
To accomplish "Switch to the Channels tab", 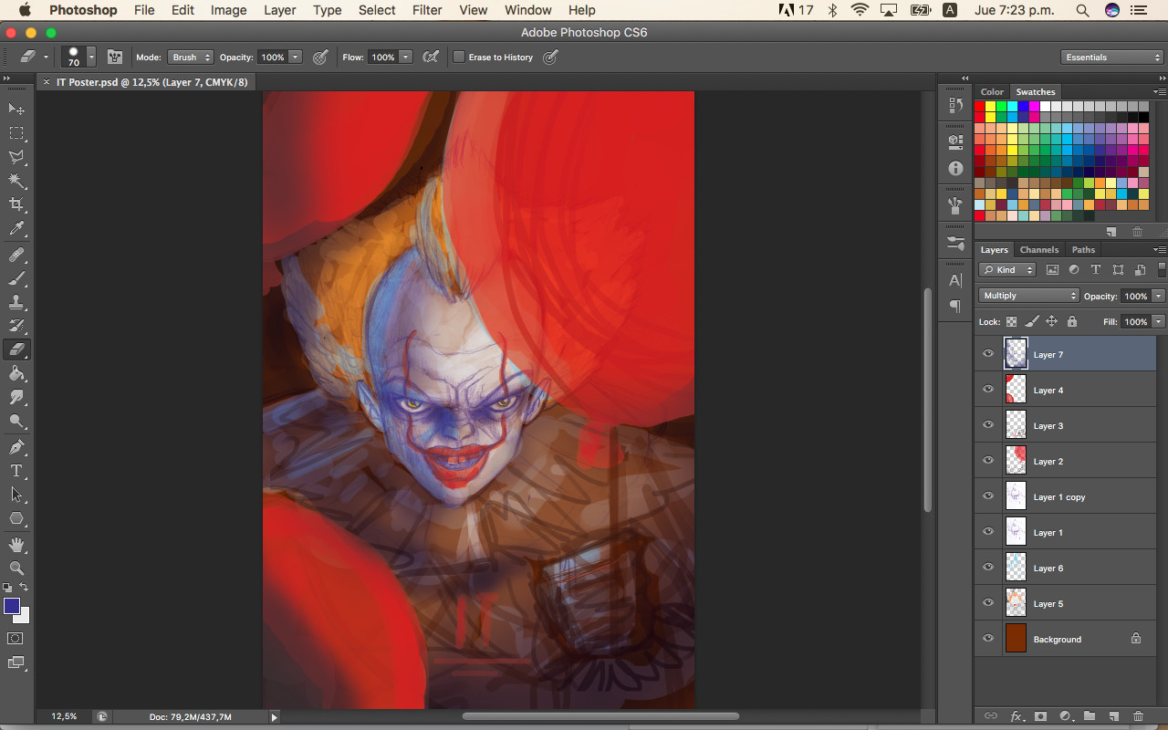I will click(1039, 249).
